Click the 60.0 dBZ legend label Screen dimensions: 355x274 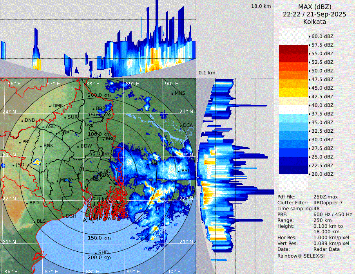point(322,36)
